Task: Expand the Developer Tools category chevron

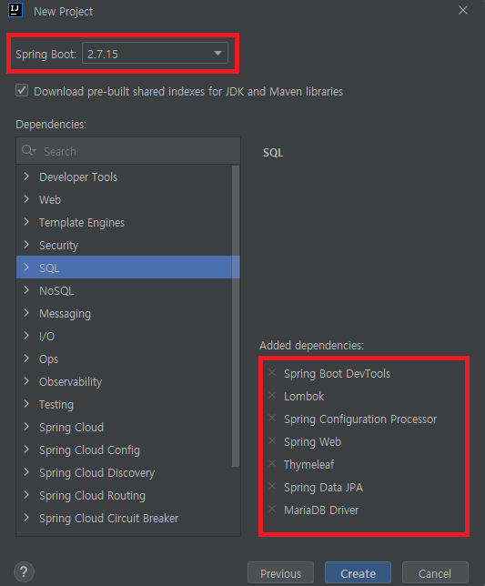Action: (26, 177)
